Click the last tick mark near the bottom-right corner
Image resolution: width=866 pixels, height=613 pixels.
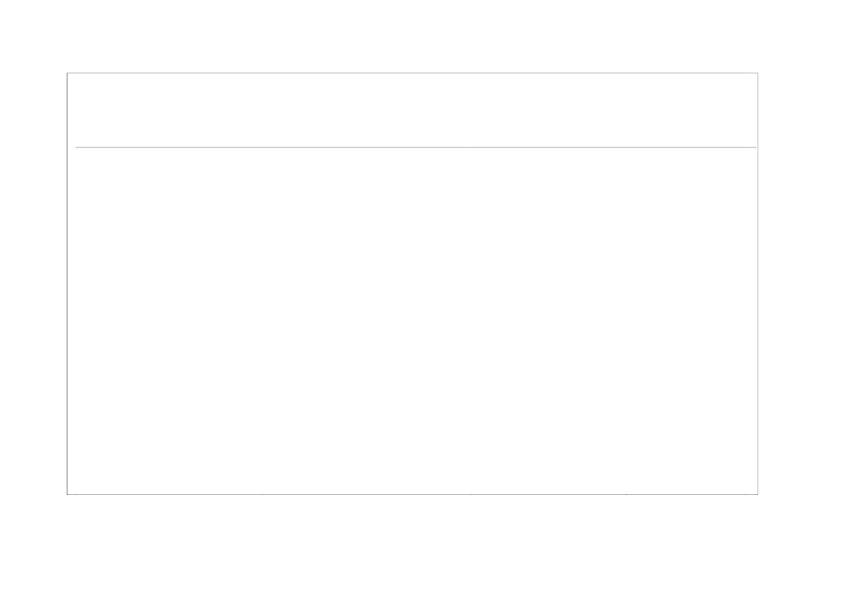coord(745,494)
